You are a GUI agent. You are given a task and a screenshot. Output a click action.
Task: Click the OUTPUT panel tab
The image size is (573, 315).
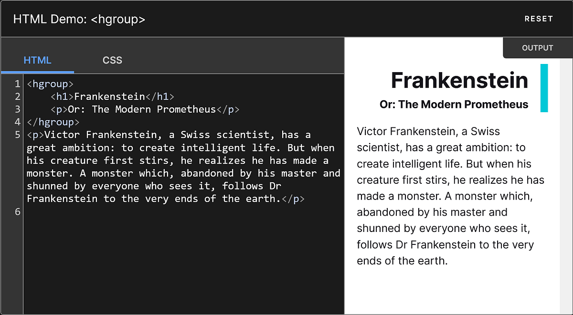pyautogui.click(x=537, y=48)
